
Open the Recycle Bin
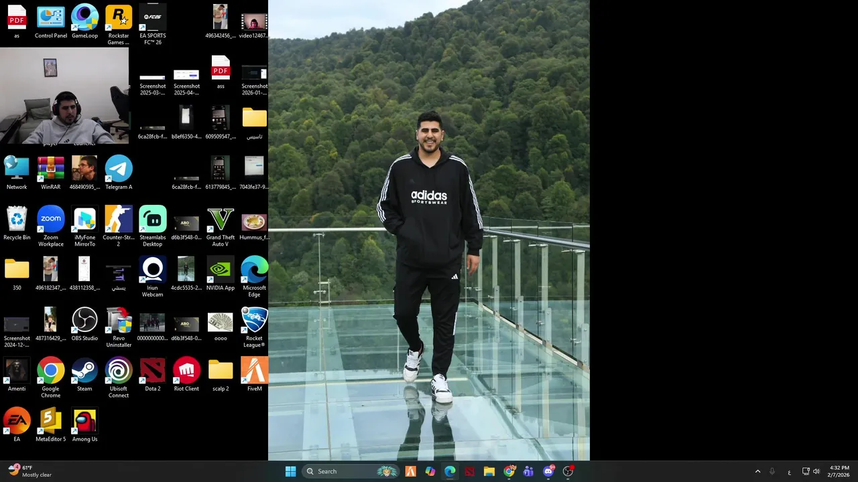pos(17,224)
